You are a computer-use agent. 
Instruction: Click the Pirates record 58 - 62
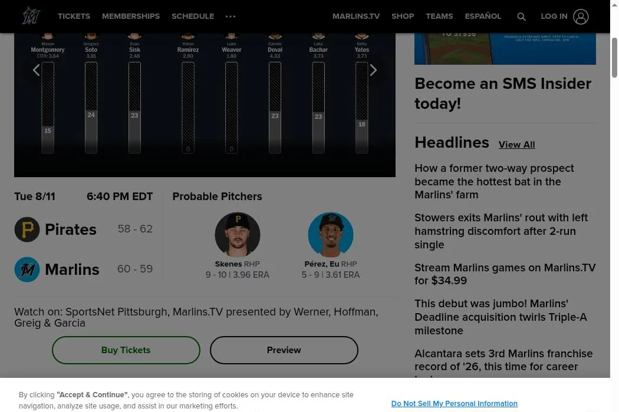coord(135,229)
